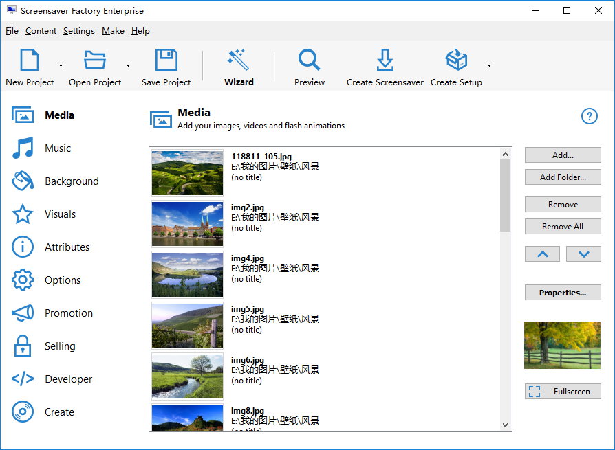Open the Music section icon

click(23, 148)
